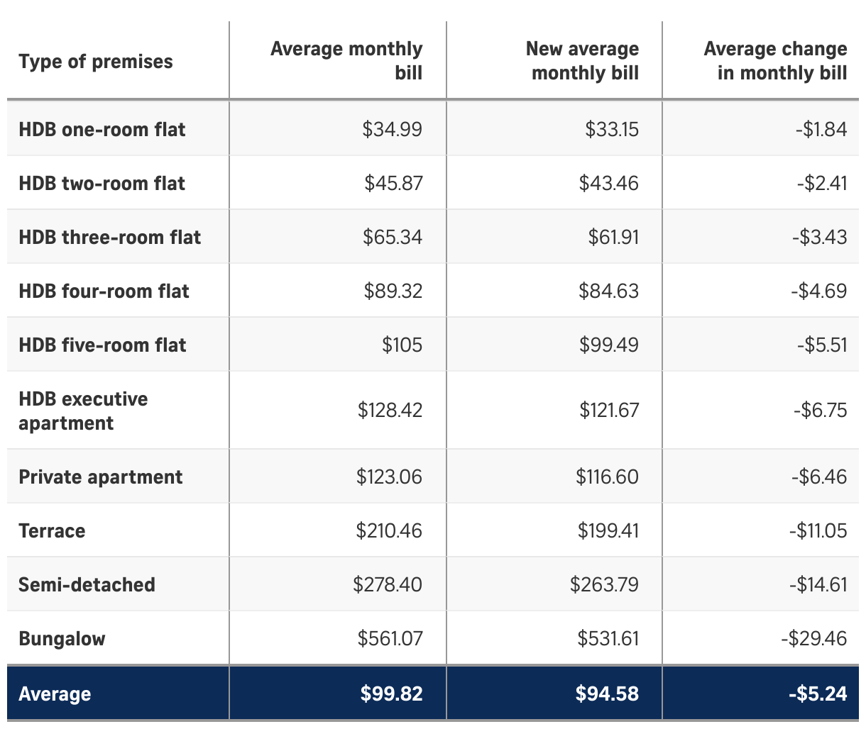Click the 'New average monthly bill' header
The image size is (866, 729).
click(x=583, y=61)
